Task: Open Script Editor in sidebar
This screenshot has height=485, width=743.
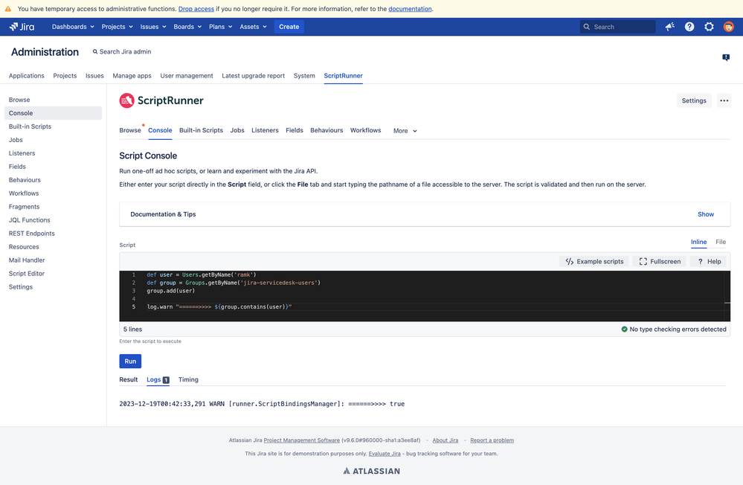Action: click(x=27, y=274)
